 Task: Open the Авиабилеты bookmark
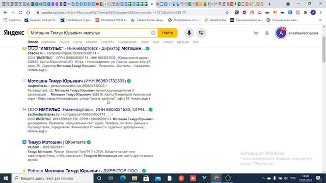(x=215, y=20)
